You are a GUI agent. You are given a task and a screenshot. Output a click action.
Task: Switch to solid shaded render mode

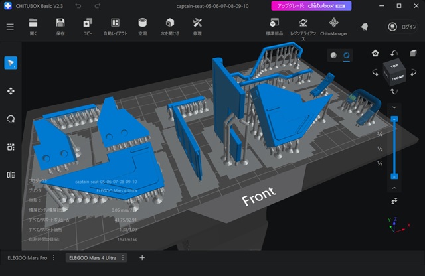(333, 55)
